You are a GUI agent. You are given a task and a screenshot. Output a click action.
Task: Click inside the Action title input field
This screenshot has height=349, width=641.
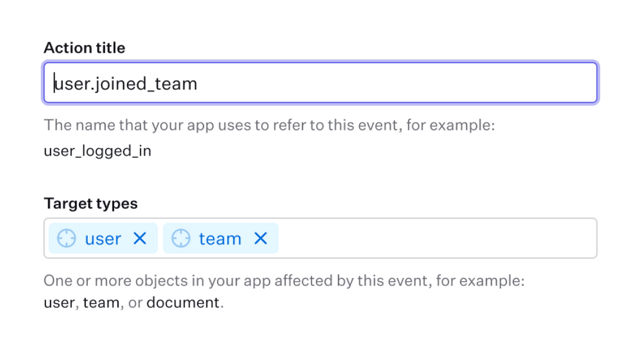[x=320, y=83]
